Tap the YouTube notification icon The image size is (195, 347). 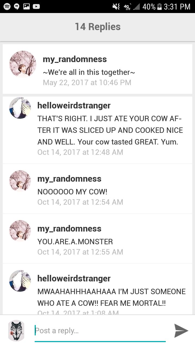click(x=36, y=6)
